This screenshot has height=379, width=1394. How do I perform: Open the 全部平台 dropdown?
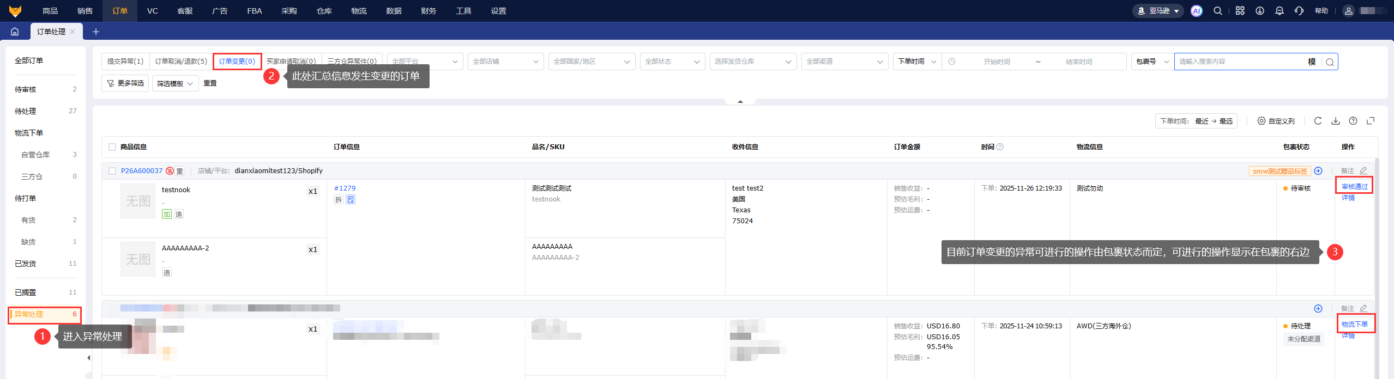tap(425, 62)
